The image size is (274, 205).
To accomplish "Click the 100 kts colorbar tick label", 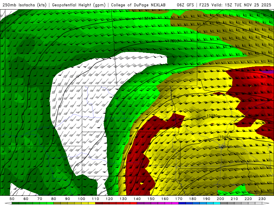I will 82,199.
